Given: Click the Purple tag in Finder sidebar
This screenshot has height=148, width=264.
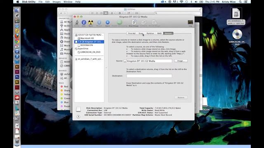Looking at the screenshot, I should point(65,106).
